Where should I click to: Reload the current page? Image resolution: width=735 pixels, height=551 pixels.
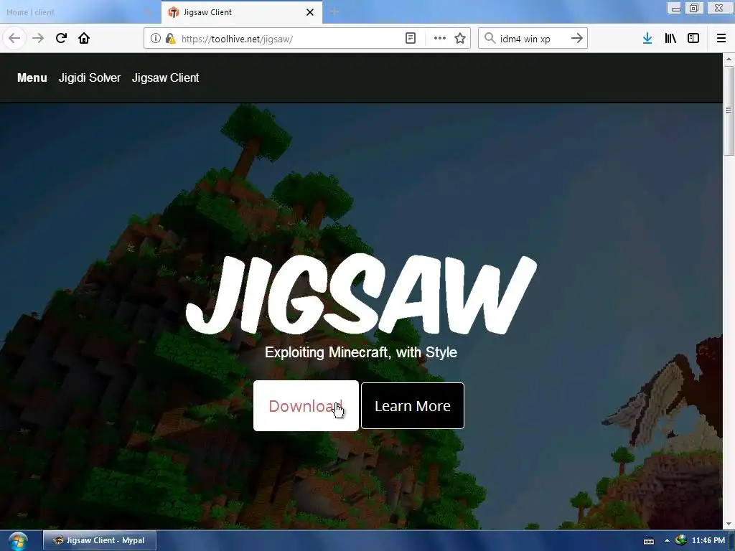pyautogui.click(x=61, y=39)
